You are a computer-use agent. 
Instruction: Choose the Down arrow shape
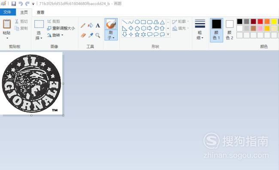[125, 34]
